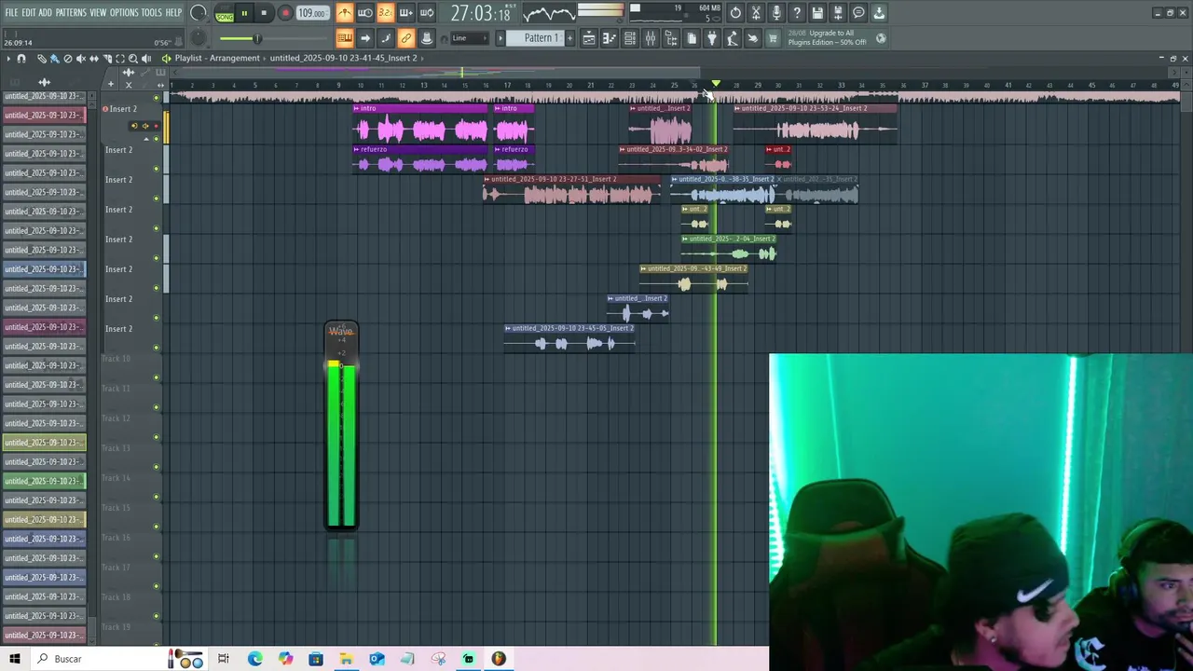
Task: Click the Buscar taskbar search box
Action: coord(98,659)
